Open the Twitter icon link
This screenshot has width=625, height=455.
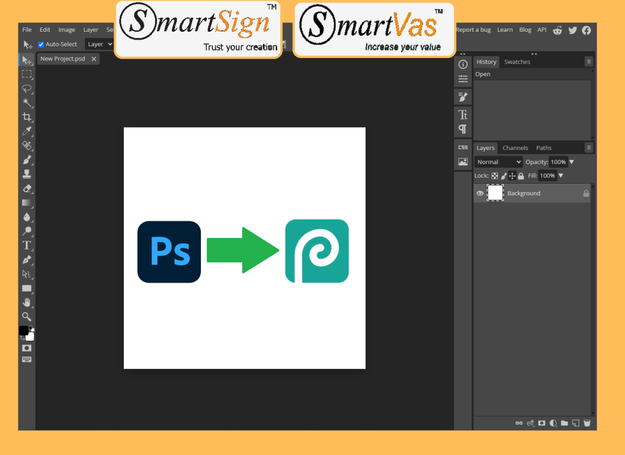(573, 30)
